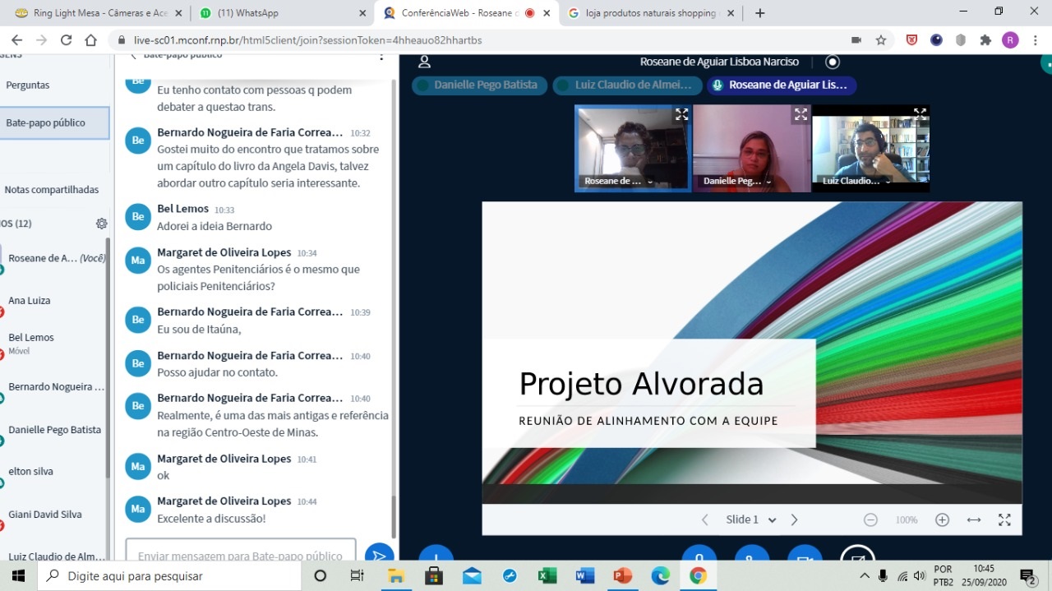Open File Explorer from the taskbar
1052x591 pixels.
[396, 575]
